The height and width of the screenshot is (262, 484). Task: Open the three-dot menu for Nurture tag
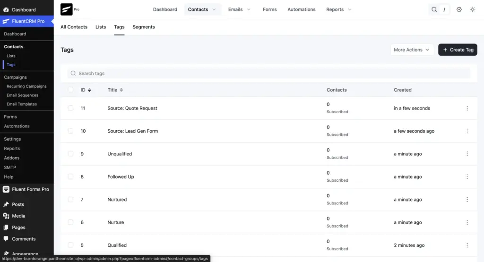[x=467, y=222]
